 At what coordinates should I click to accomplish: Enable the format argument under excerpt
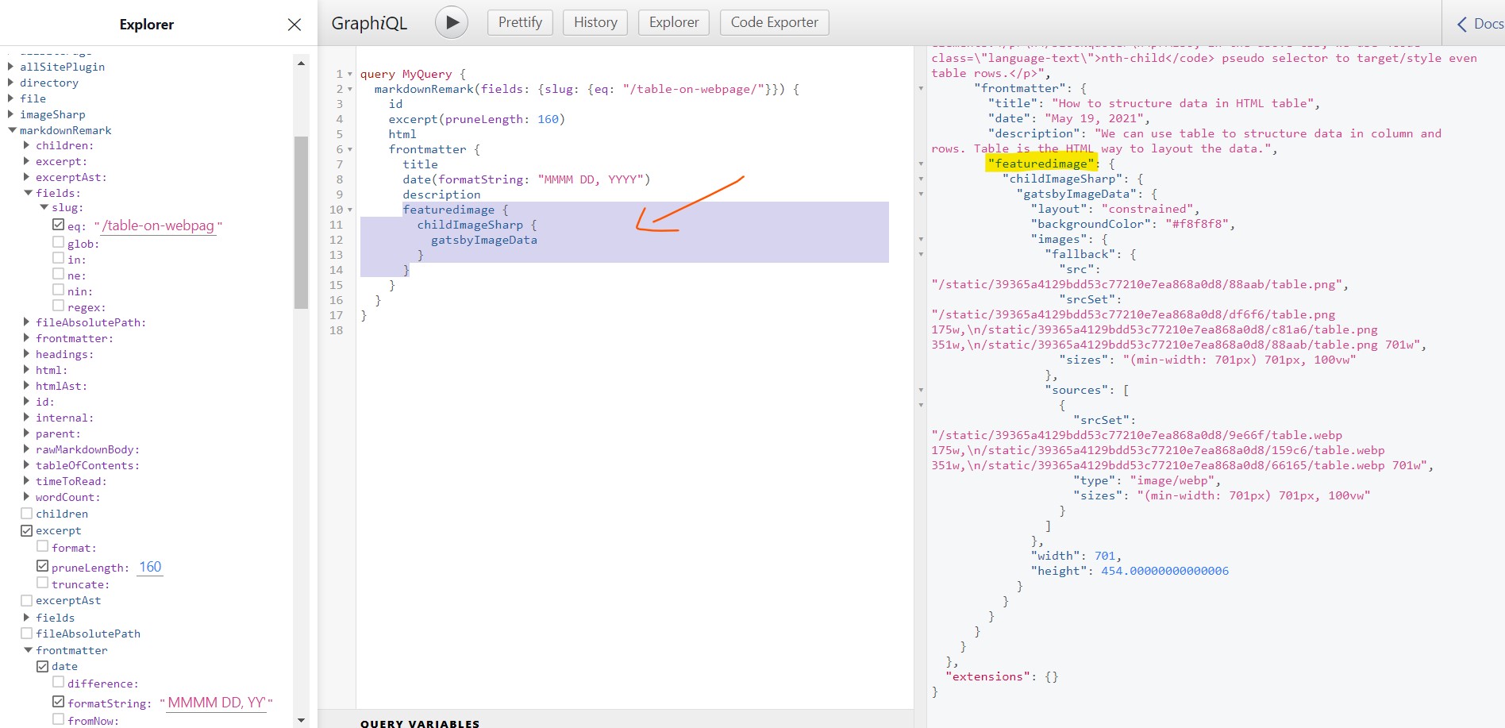(42, 546)
